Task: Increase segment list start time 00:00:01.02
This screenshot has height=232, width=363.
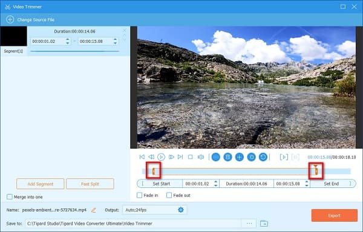Action: 67,39
